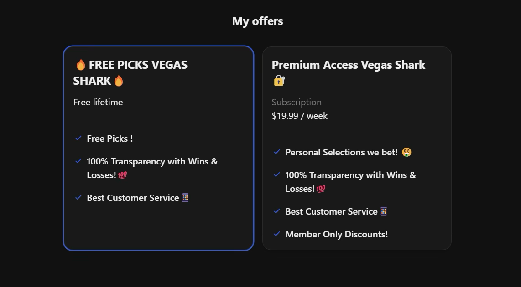Image resolution: width=521 pixels, height=287 pixels.
Task: Click the $19.99 / week price text
Action: (300, 116)
